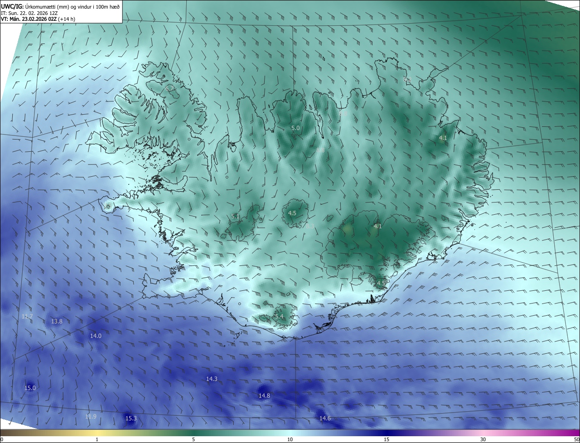Click the 13.8 value label
580x443 pixels.
57,321
